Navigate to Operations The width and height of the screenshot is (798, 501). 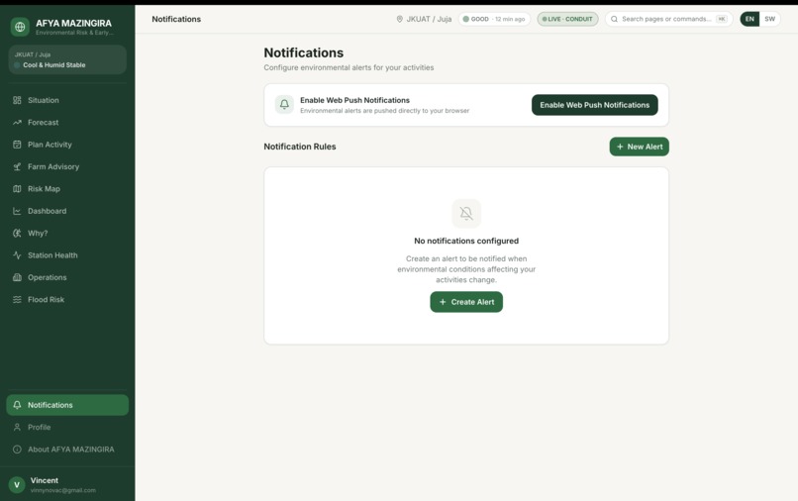(x=67, y=277)
